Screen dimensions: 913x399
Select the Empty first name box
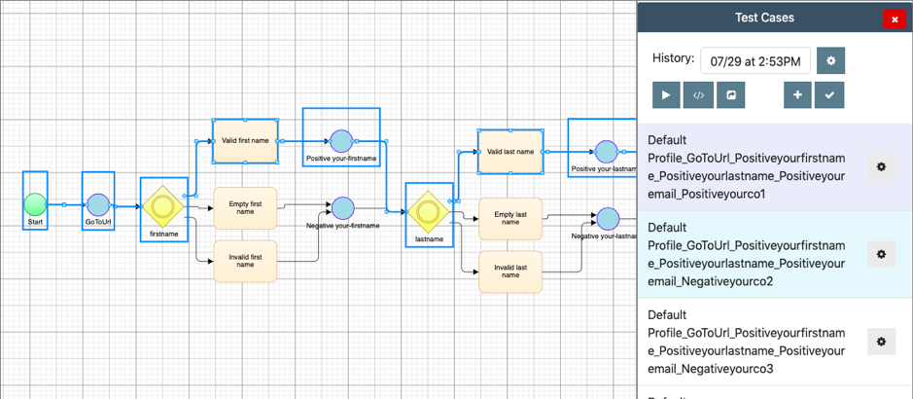point(245,208)
